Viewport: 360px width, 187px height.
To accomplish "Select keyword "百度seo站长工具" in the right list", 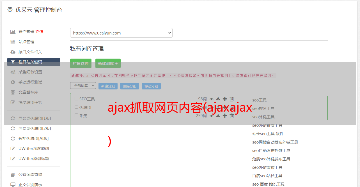I will 267,176.
